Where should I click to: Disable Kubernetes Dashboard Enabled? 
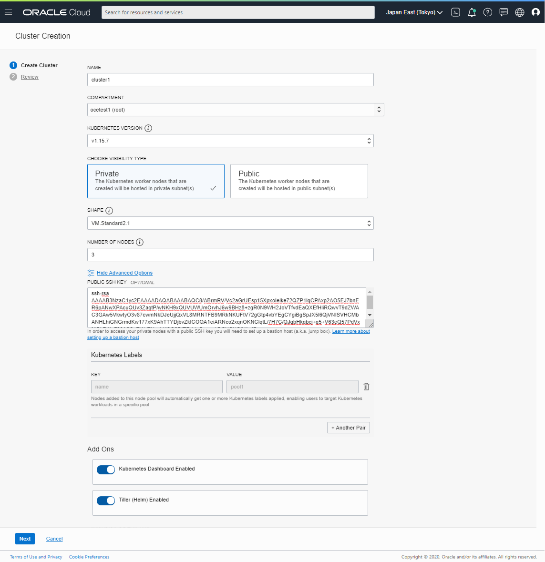(x=106, y=470)
